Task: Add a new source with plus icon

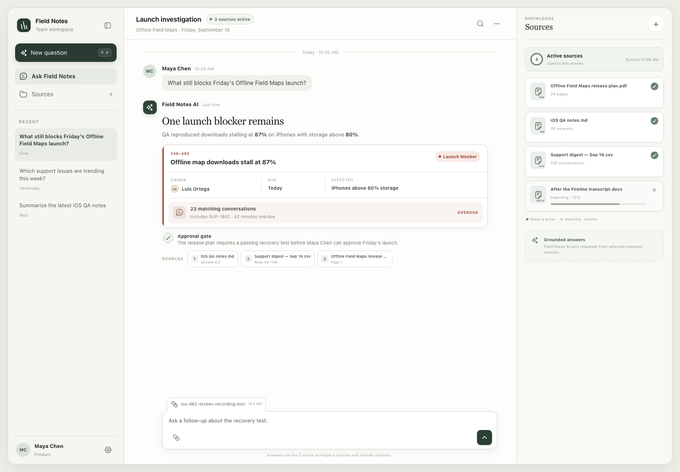Action: (x=656, y=24)
